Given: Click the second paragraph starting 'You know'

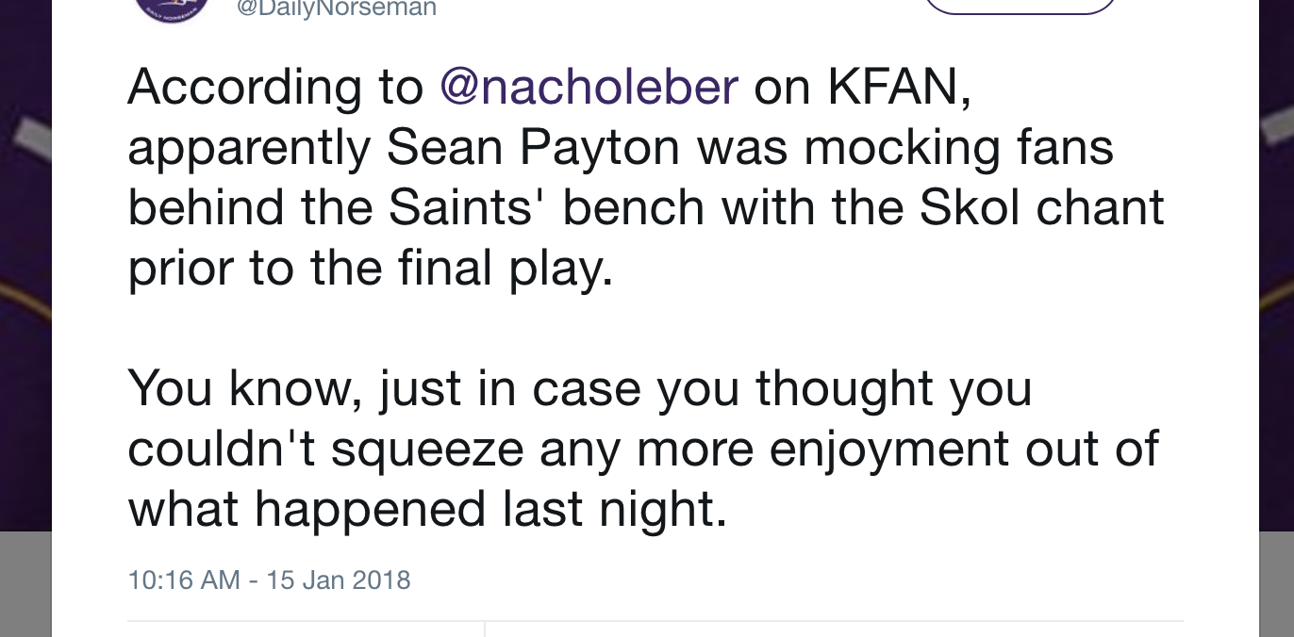Looking at the screenshot, I should click(643, 449).
